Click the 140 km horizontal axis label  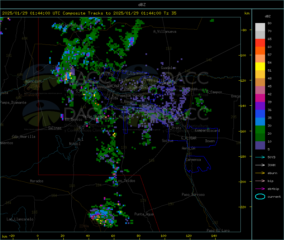[x=214, y=236]
